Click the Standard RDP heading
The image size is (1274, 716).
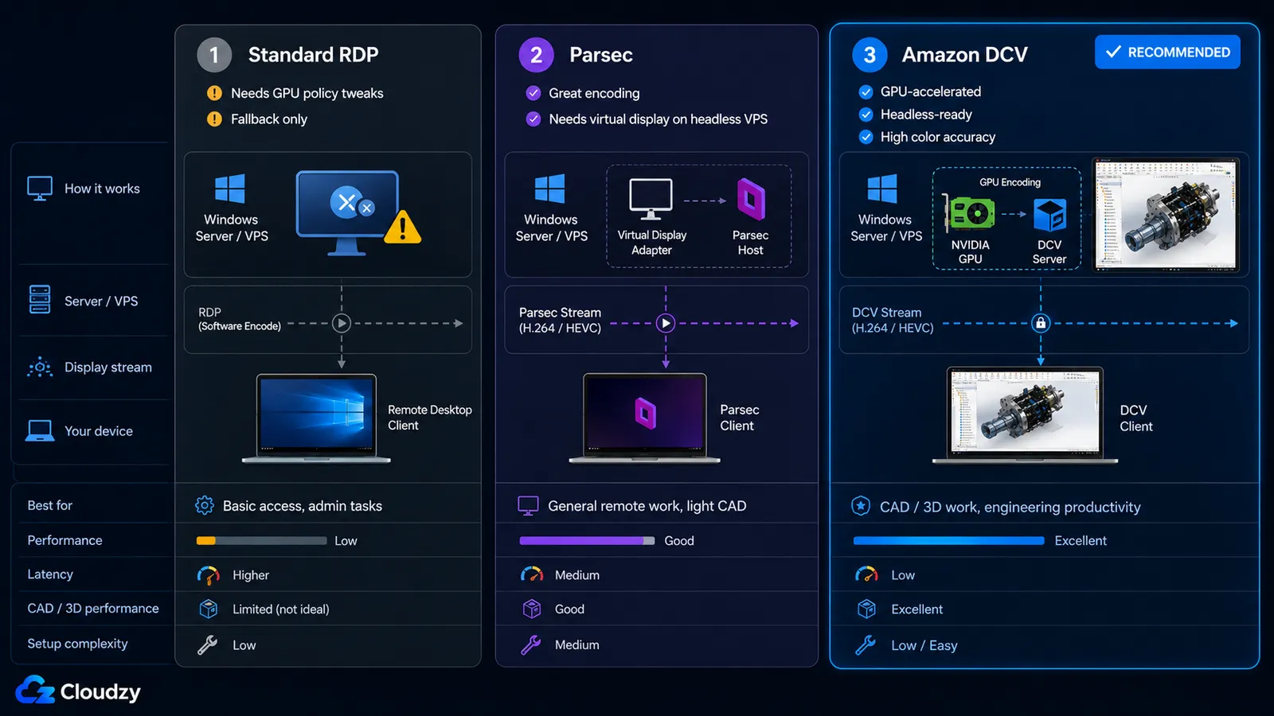313,54
